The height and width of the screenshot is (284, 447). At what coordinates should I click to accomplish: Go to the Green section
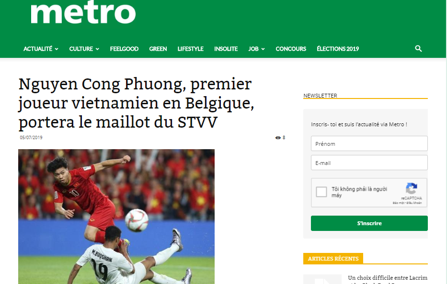point(158,49)
